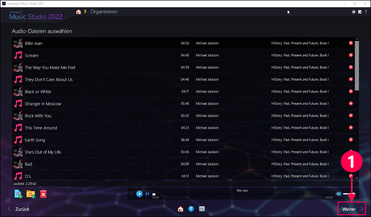Adjust the volume slider

349,194
